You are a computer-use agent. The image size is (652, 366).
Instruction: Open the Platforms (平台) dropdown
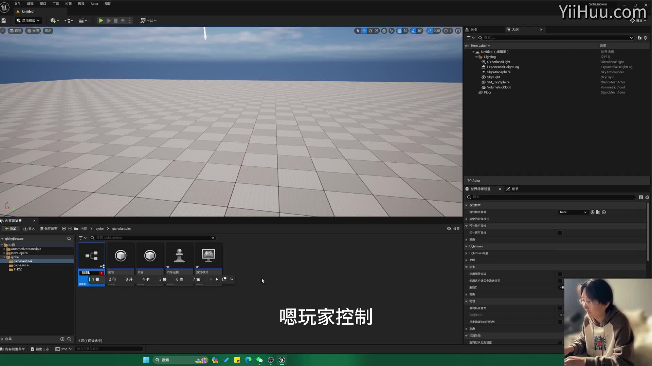coord(149,21)
